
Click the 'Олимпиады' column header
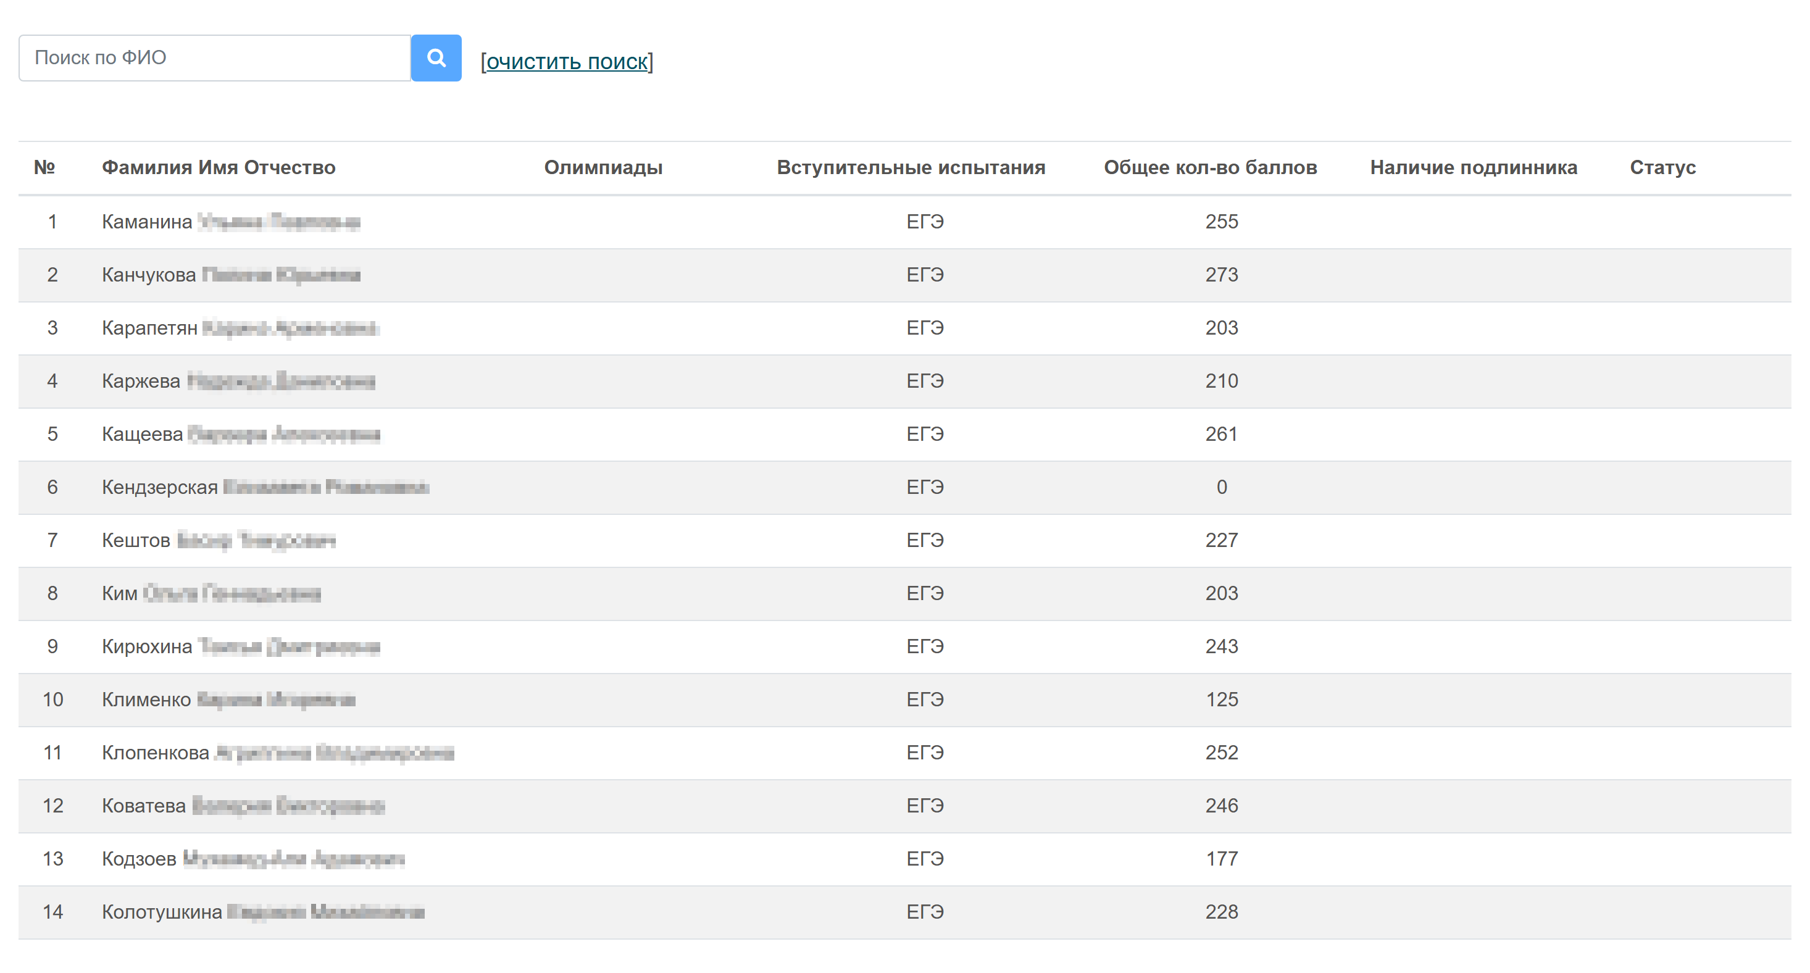tap(603, 167)
